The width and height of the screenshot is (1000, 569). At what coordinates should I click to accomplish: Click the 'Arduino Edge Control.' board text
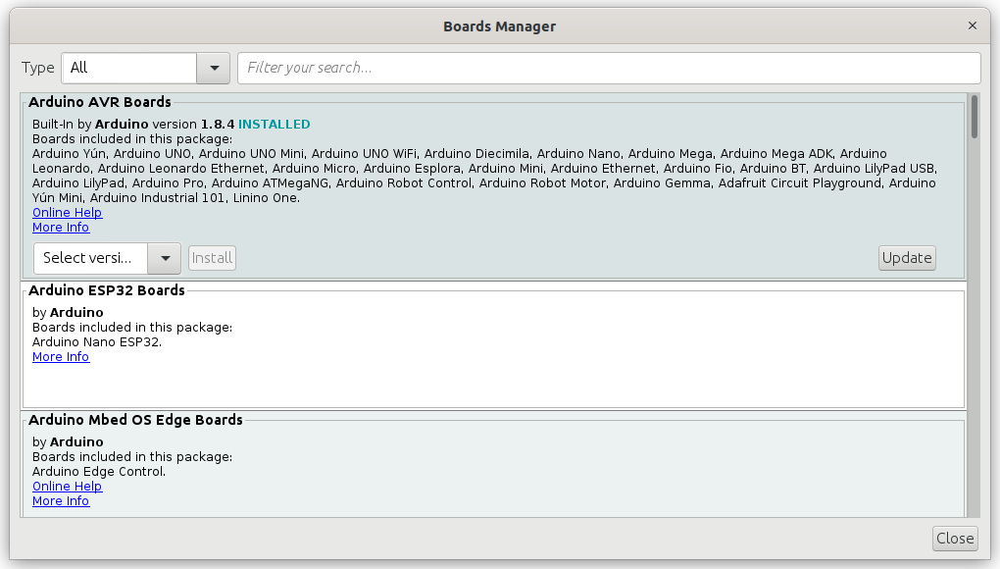(x=99, y=472)
